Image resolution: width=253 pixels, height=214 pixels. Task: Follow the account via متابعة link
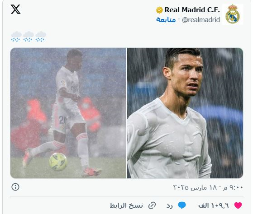click(x=166, y=20)
